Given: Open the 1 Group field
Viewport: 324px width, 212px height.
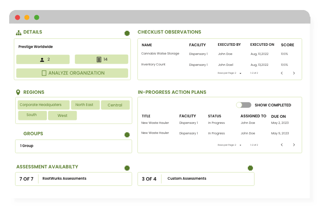Looking at the screenshot, I should click(73, 146).
